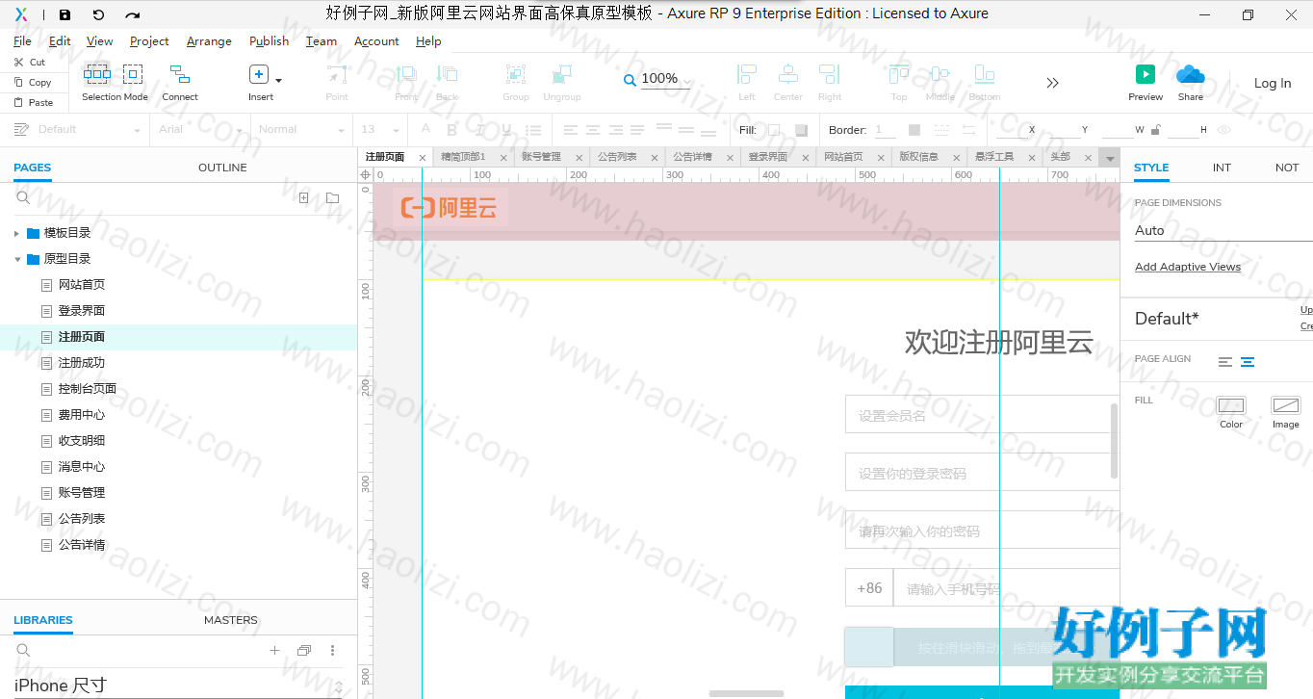Click the Share cloud icon
Image resolution: width=1313 pixels, height=699 pixels.
[x=1191, y=74]
